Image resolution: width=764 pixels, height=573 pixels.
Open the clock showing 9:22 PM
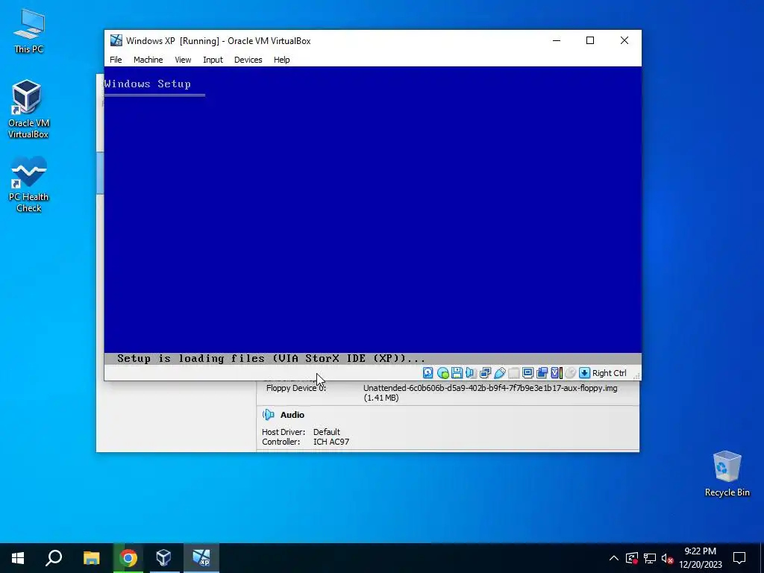pos(701,558)
